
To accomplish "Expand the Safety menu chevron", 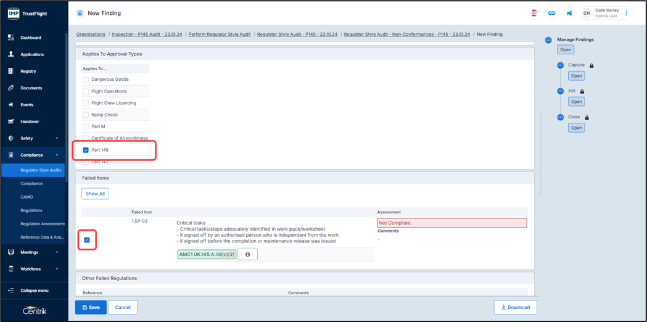I will (x=57, y=138).
